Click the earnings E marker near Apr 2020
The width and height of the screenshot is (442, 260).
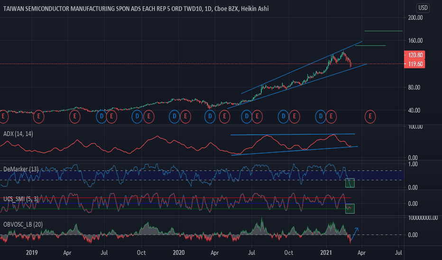pyautogui.click(x=225, y=117)
